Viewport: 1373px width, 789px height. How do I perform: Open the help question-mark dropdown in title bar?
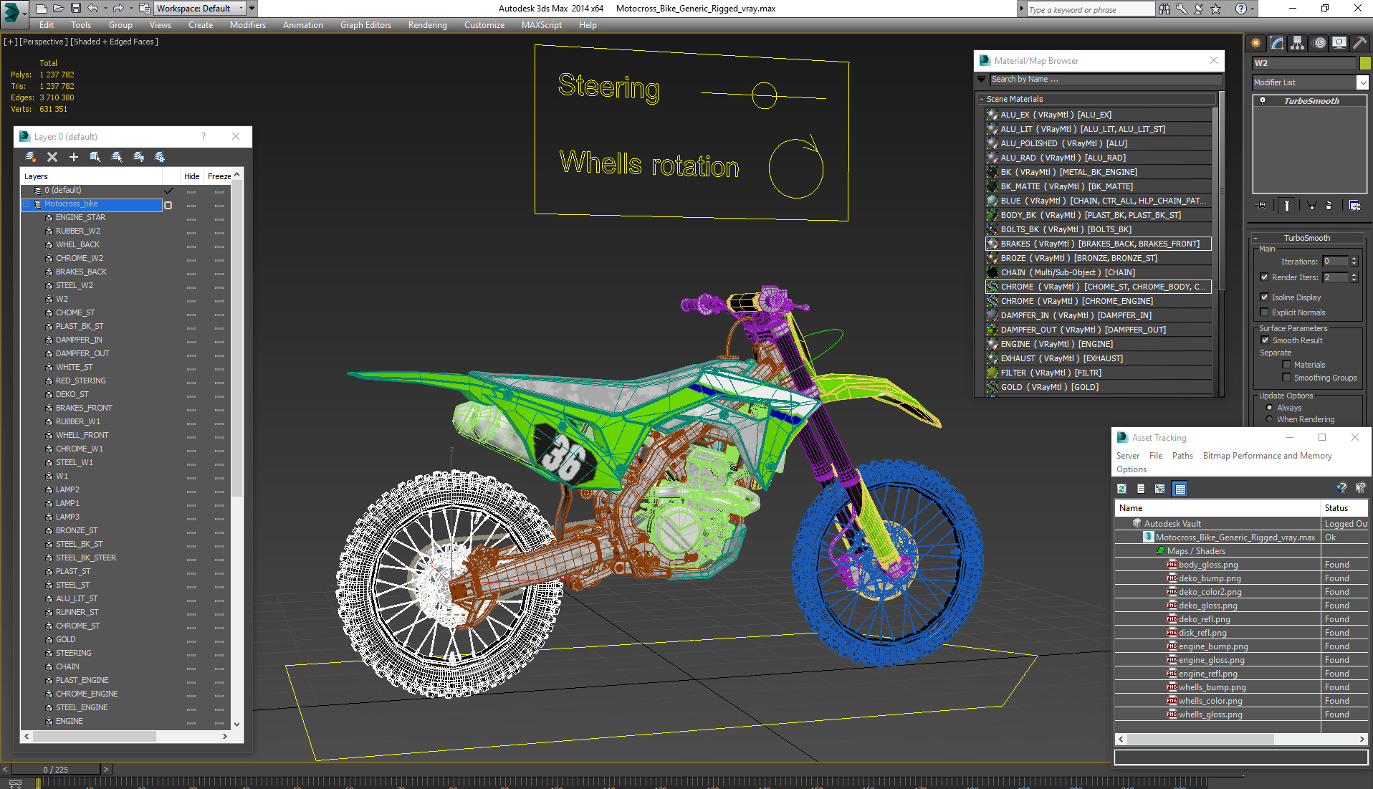(1252, 9)
